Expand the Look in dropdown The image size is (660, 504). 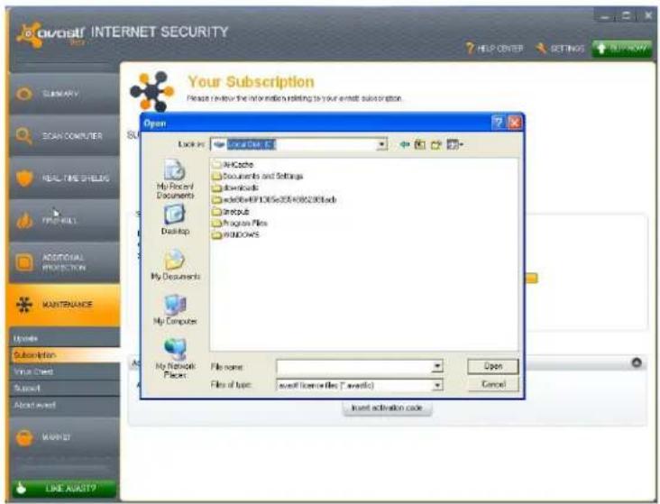coord(381,144)
